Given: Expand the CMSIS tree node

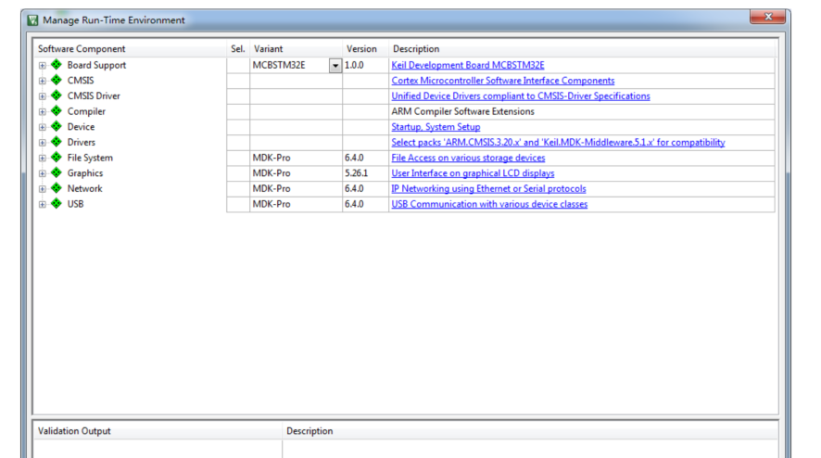Looking at the screenshot, I should [x=42, y=81].
